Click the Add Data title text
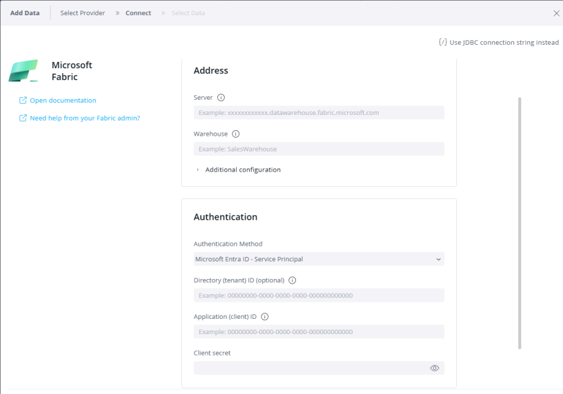Viewport: 563px width, 394px height. tap(25, 13)
